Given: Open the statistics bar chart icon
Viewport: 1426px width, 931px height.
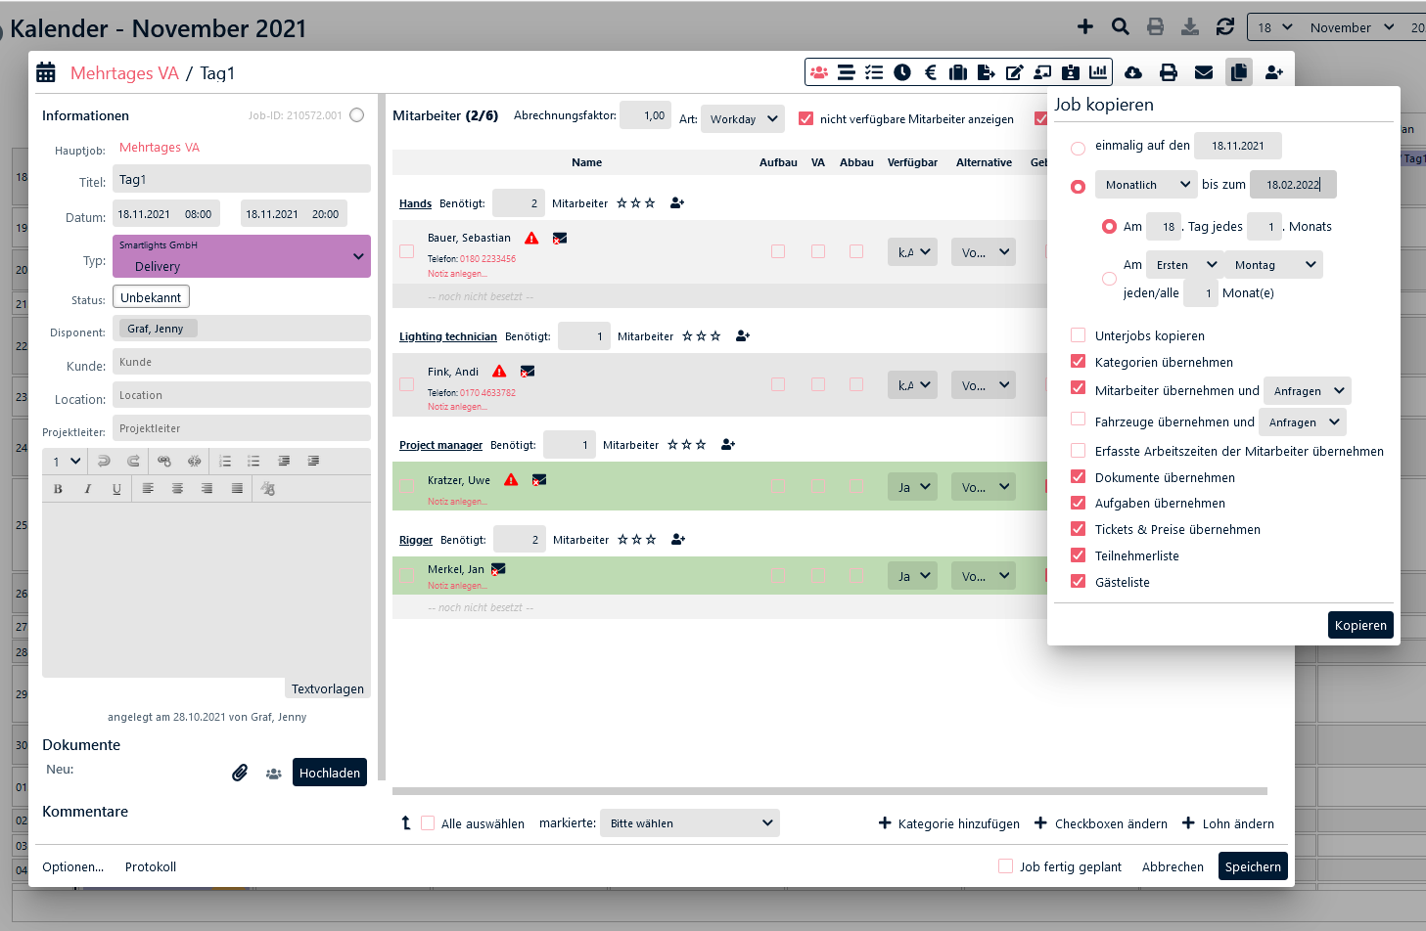Looking at the screenshot, I should click(x=1098, y=72).
